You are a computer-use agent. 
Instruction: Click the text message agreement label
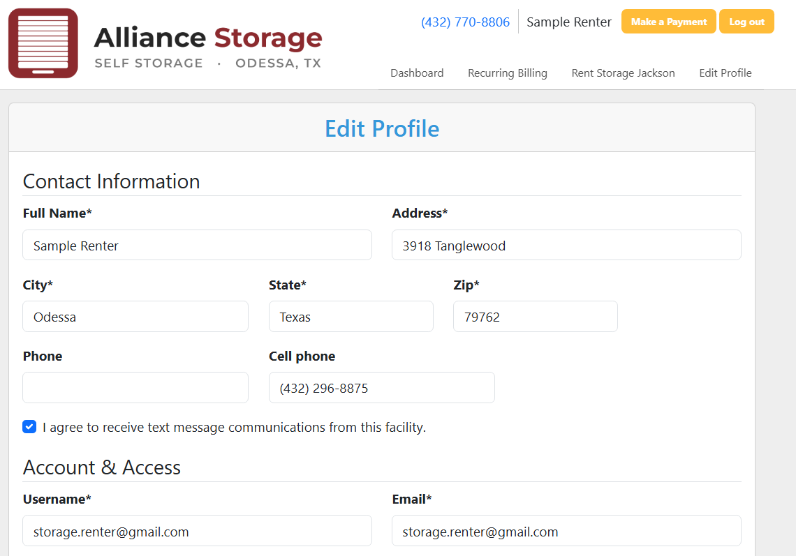(x=234, y=427)
